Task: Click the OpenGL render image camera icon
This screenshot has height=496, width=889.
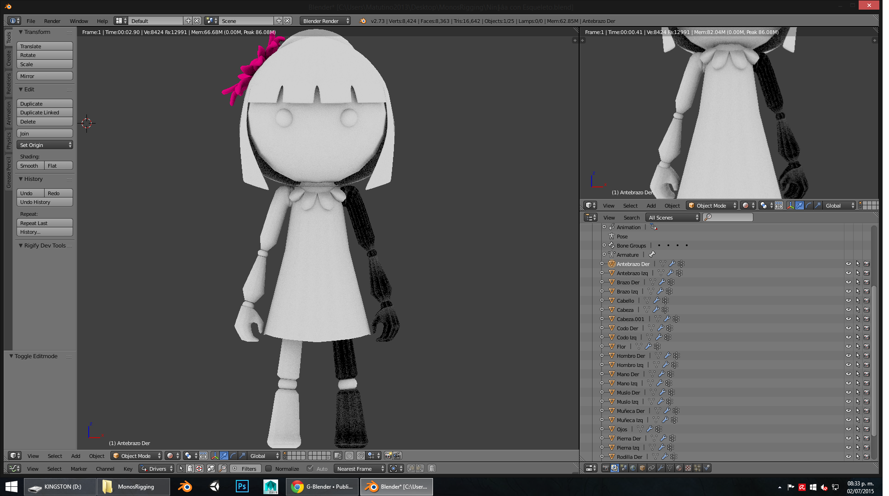Action: (388, 456)
